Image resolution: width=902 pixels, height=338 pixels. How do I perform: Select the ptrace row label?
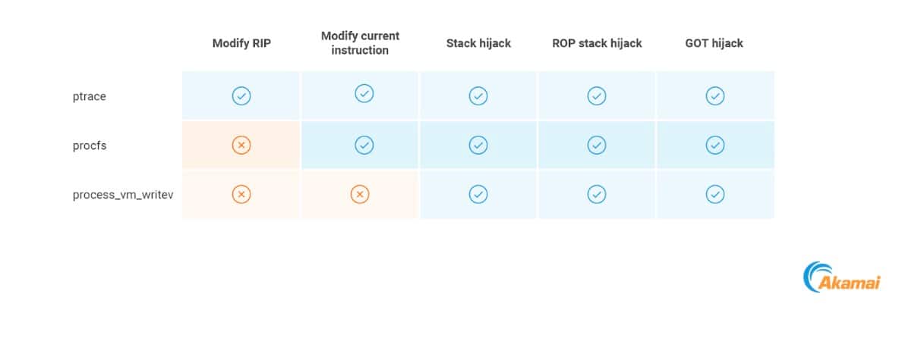89,96
